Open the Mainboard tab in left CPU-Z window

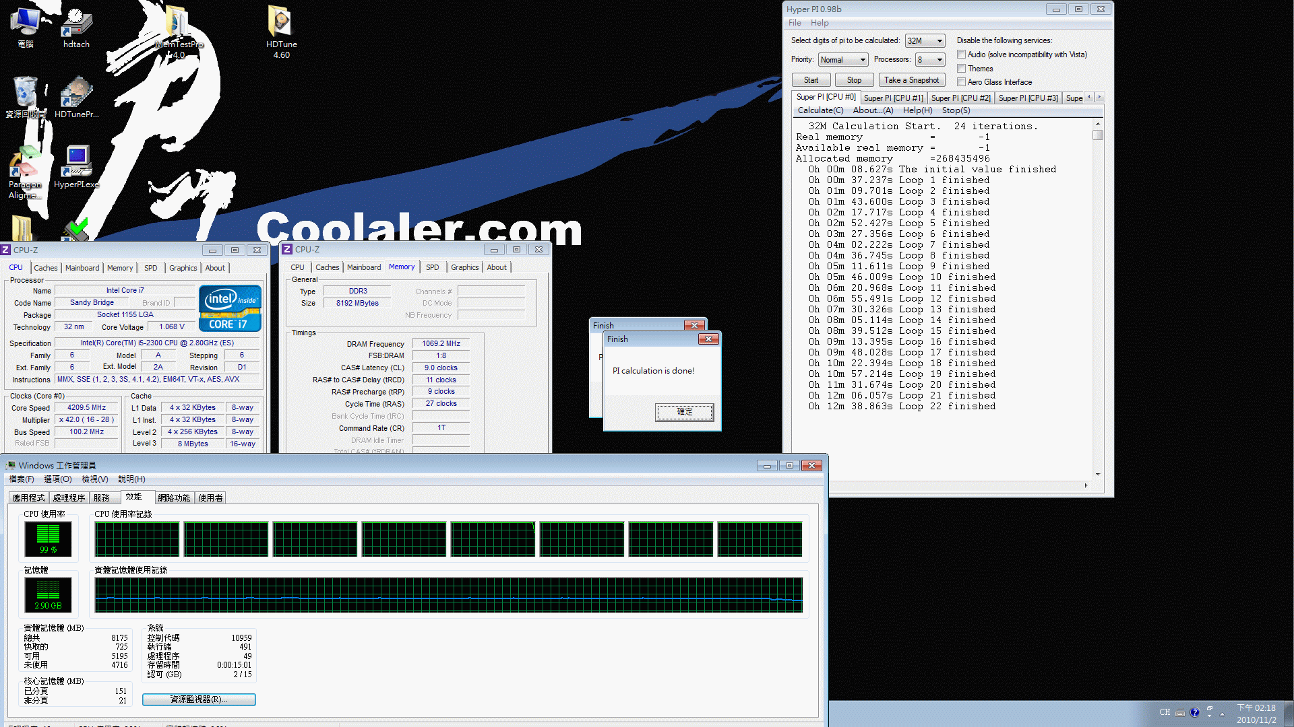[x=82, y=268]
